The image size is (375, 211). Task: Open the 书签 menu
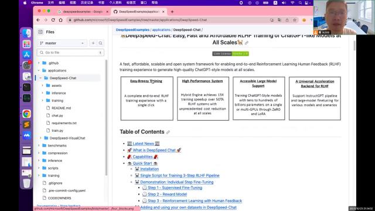pos(101,3)
